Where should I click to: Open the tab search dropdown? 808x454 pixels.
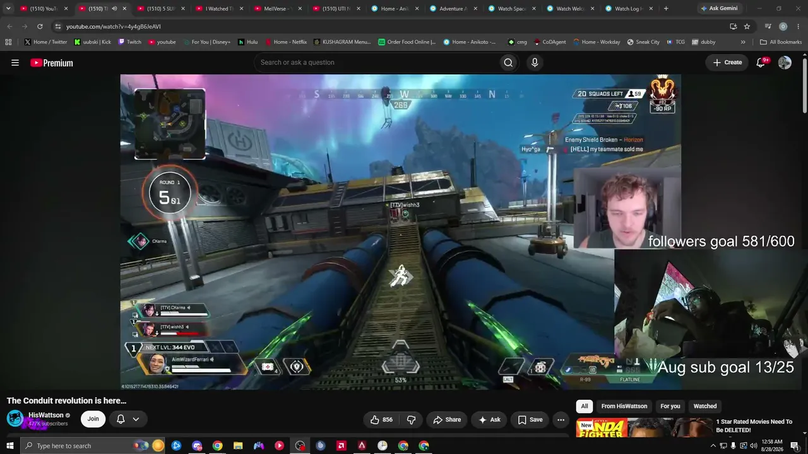click(8, 9)
